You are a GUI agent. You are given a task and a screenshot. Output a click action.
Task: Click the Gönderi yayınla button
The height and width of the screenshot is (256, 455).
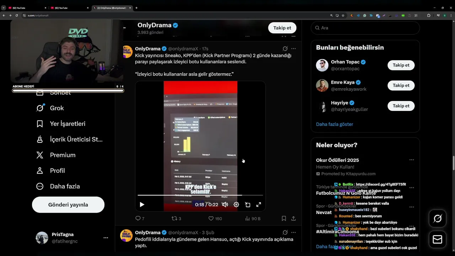tap(68, 205)
